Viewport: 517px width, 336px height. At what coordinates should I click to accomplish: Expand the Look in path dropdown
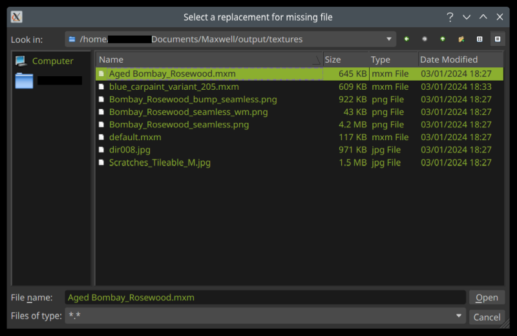[389, 39]
